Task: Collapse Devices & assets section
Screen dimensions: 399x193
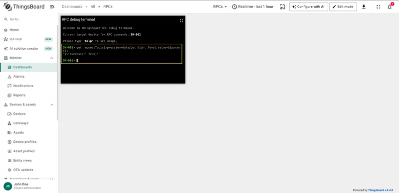Action: coord(52,104)
